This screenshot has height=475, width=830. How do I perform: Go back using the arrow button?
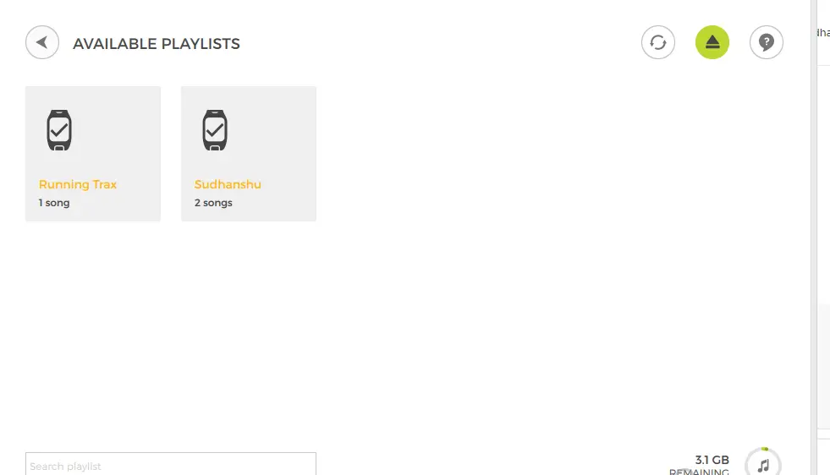tap(42, 42)
